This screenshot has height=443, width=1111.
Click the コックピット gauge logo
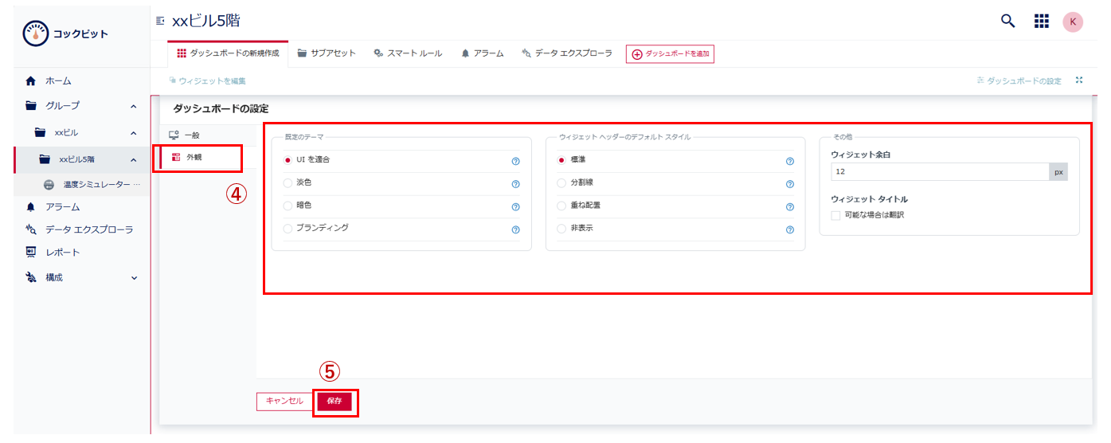point(36,33)
